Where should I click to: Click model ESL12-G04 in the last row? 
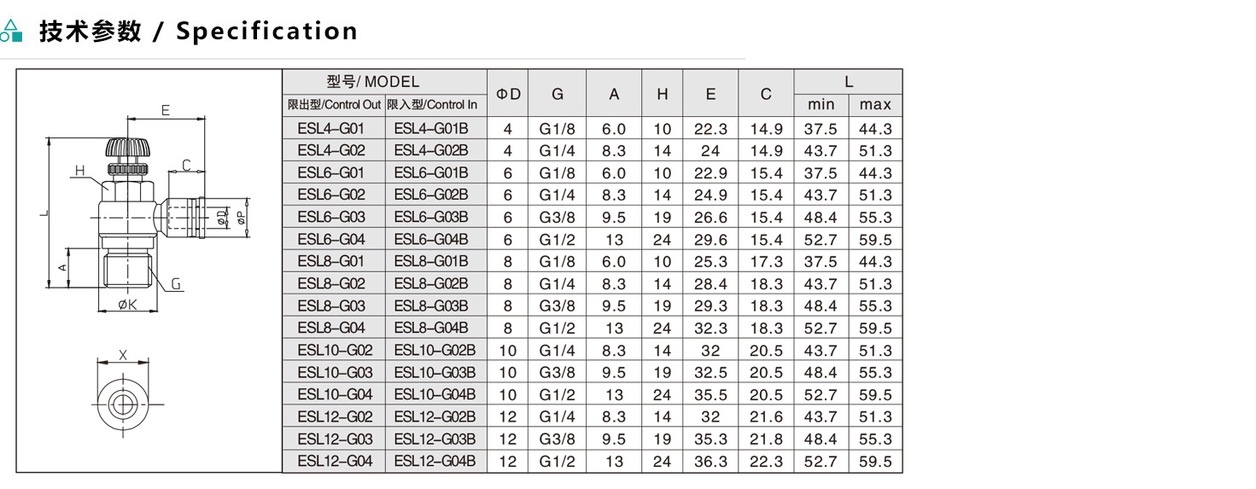coord(335,461)
